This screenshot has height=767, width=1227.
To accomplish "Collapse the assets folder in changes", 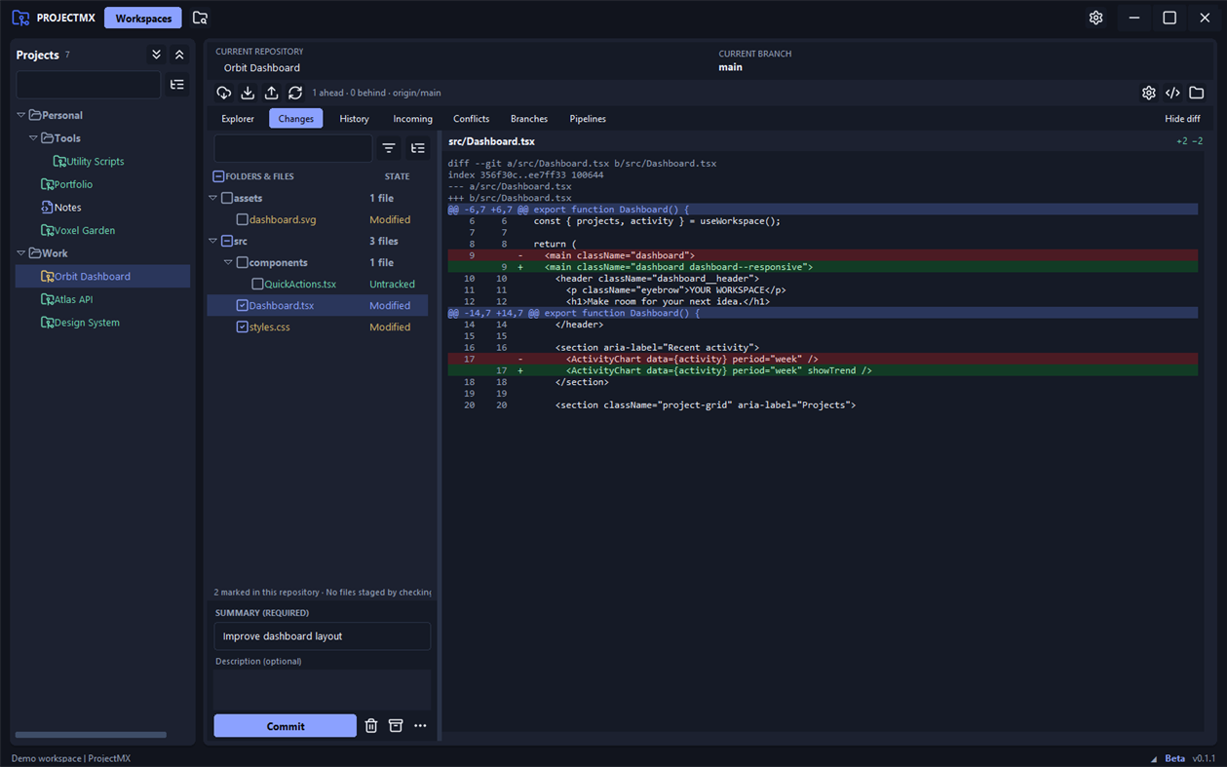I will pos(213,198).
